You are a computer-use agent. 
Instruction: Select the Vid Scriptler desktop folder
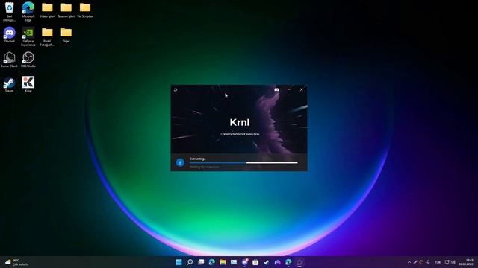pyautogui.click(x=85, y=10)
